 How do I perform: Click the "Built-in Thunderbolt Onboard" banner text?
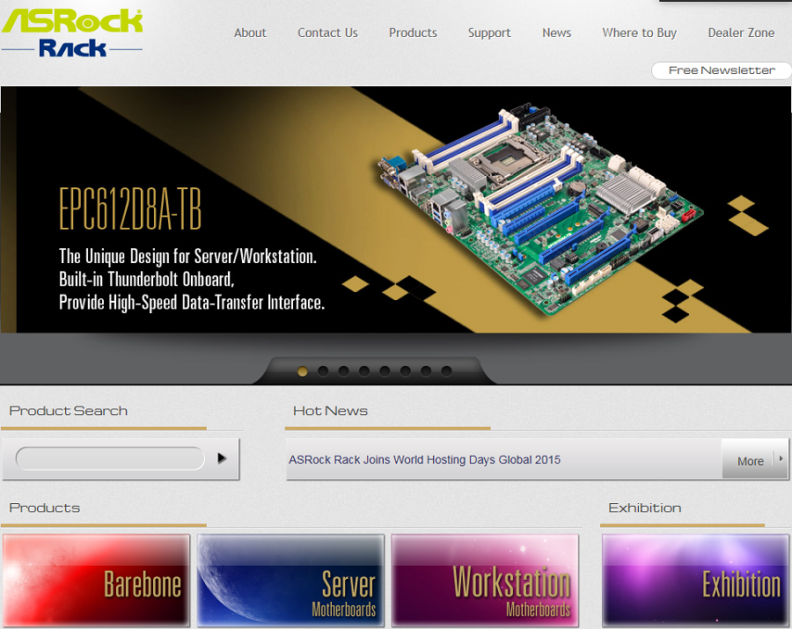click(146, 279)
